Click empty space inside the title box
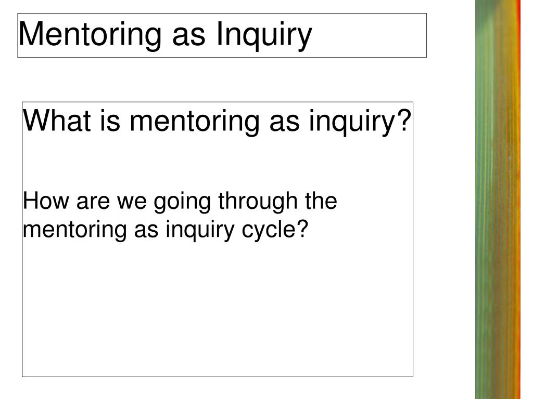 tap(370, 35)
